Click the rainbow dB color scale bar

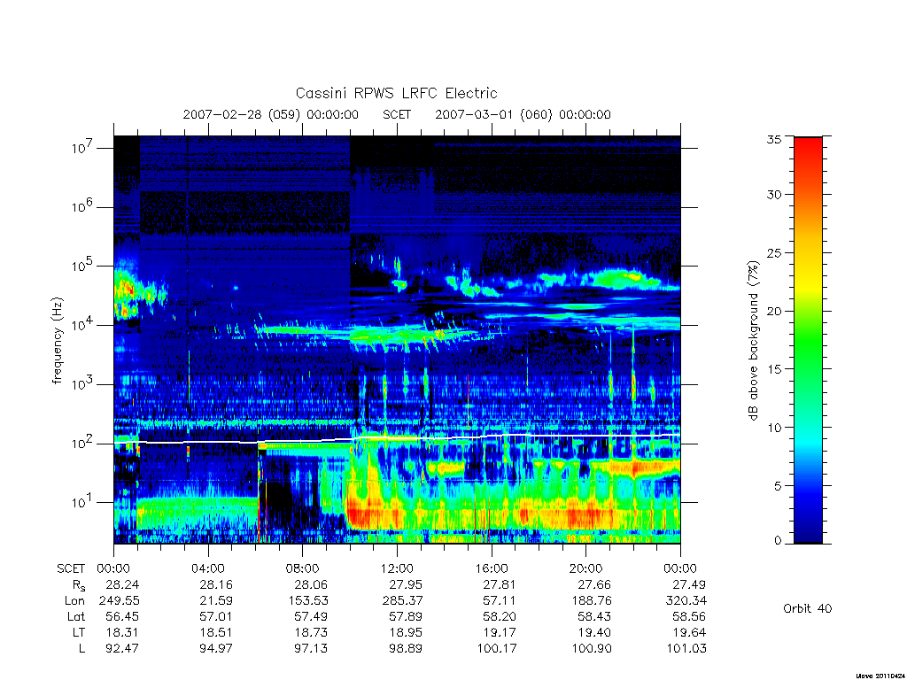(x=808, y=340)
